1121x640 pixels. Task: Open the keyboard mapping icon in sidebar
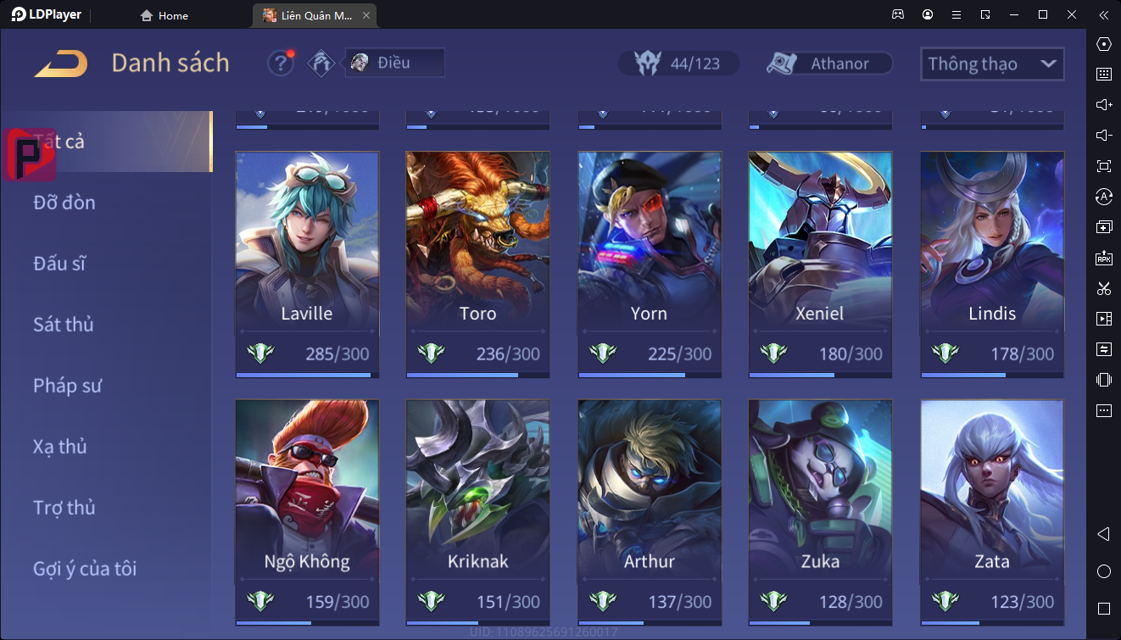point(1103,74)
